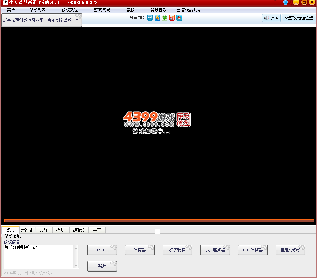Share to Qzone star icon
This screenshot has height=278, width=317.
(157, 18)
